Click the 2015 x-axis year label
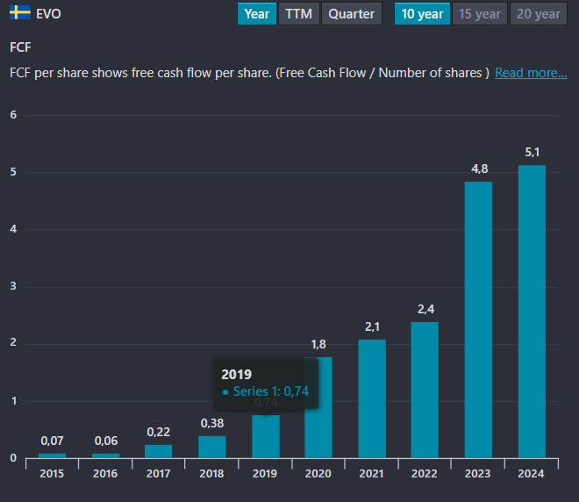The height and width of the screenshot is (502, 579). [x=52, y=473]
